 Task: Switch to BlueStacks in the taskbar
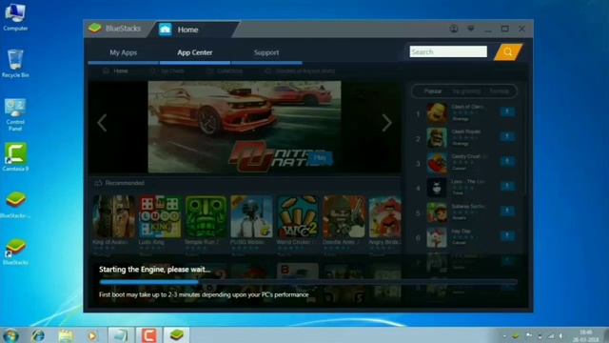click(x=176, y=335)
